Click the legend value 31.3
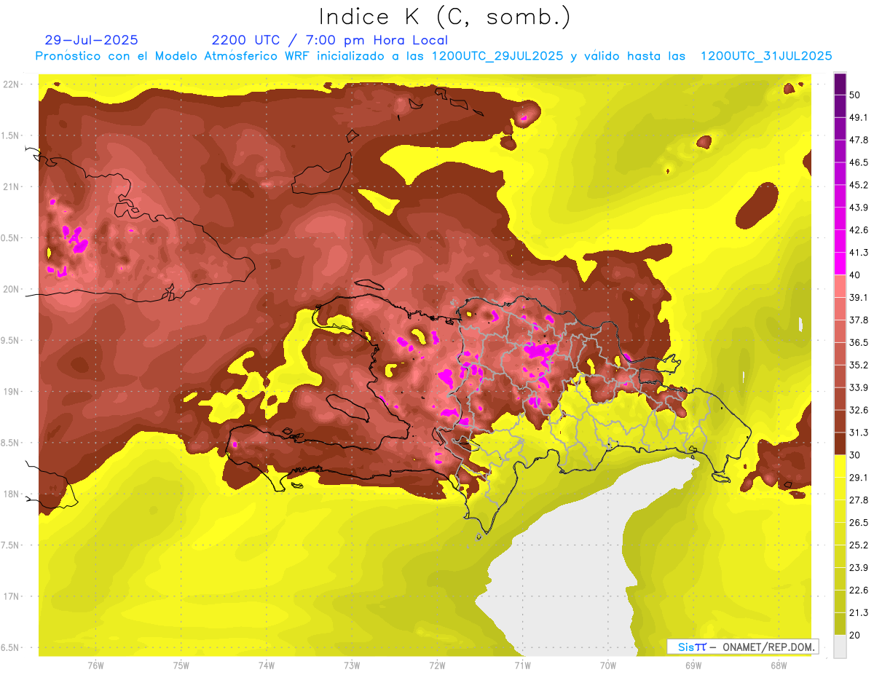Viewport: 874px width, 675px height. pyautogui.click(x=858, y=433)
